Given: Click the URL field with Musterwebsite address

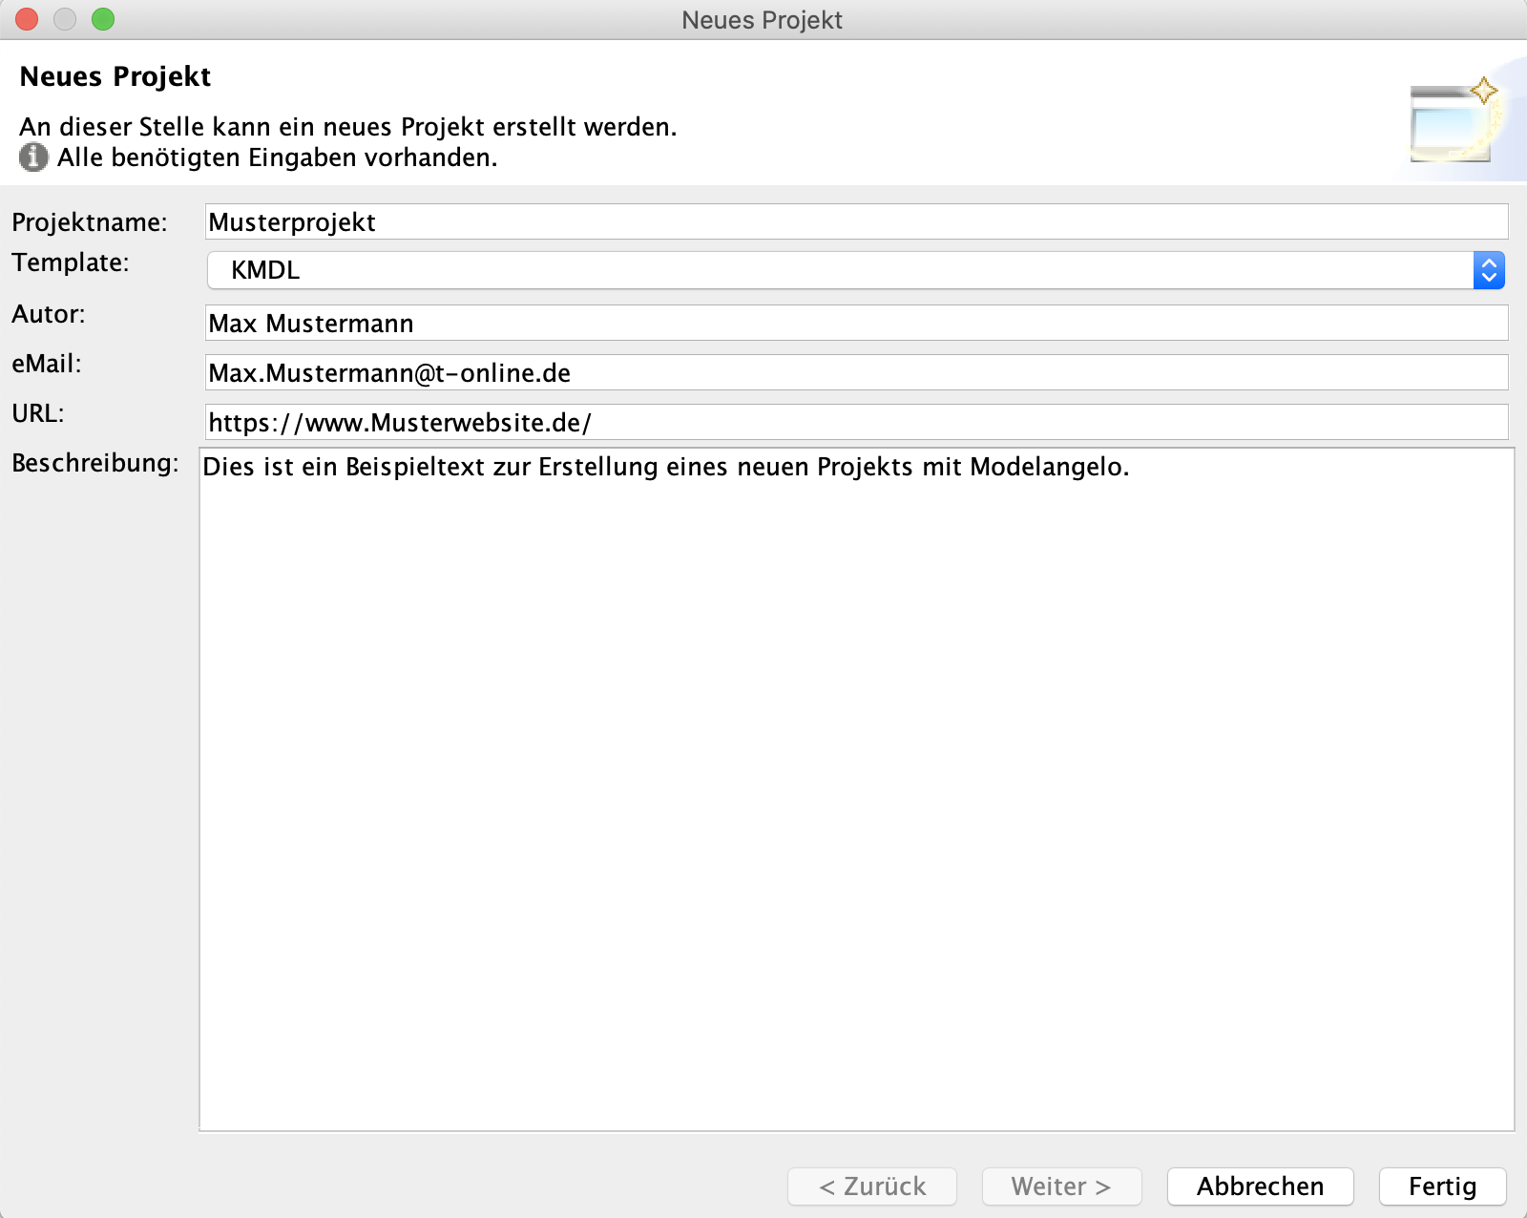Looking at the screenshot, I should (x=855, y=423).
